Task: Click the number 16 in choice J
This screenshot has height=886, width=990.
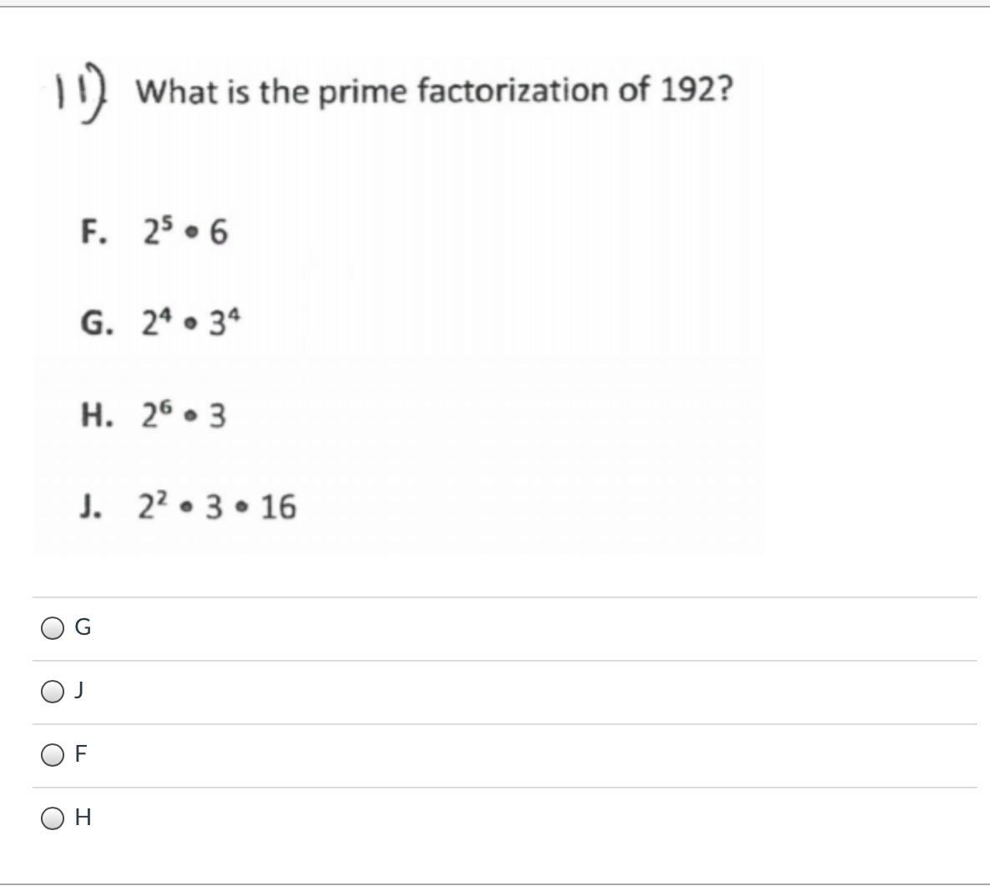Action: coord(279,506)
